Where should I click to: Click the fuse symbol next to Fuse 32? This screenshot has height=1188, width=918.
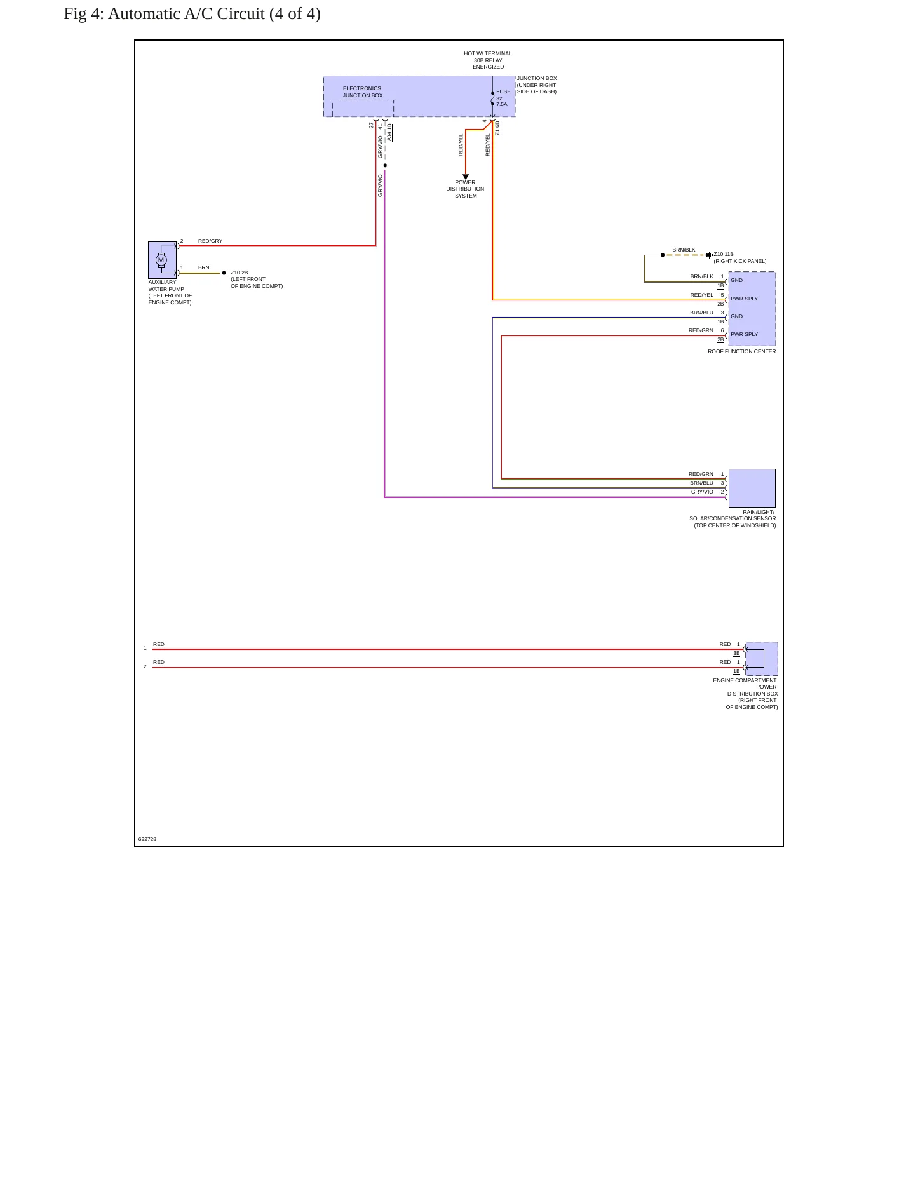pyautogui.click(x=492, y=98)
